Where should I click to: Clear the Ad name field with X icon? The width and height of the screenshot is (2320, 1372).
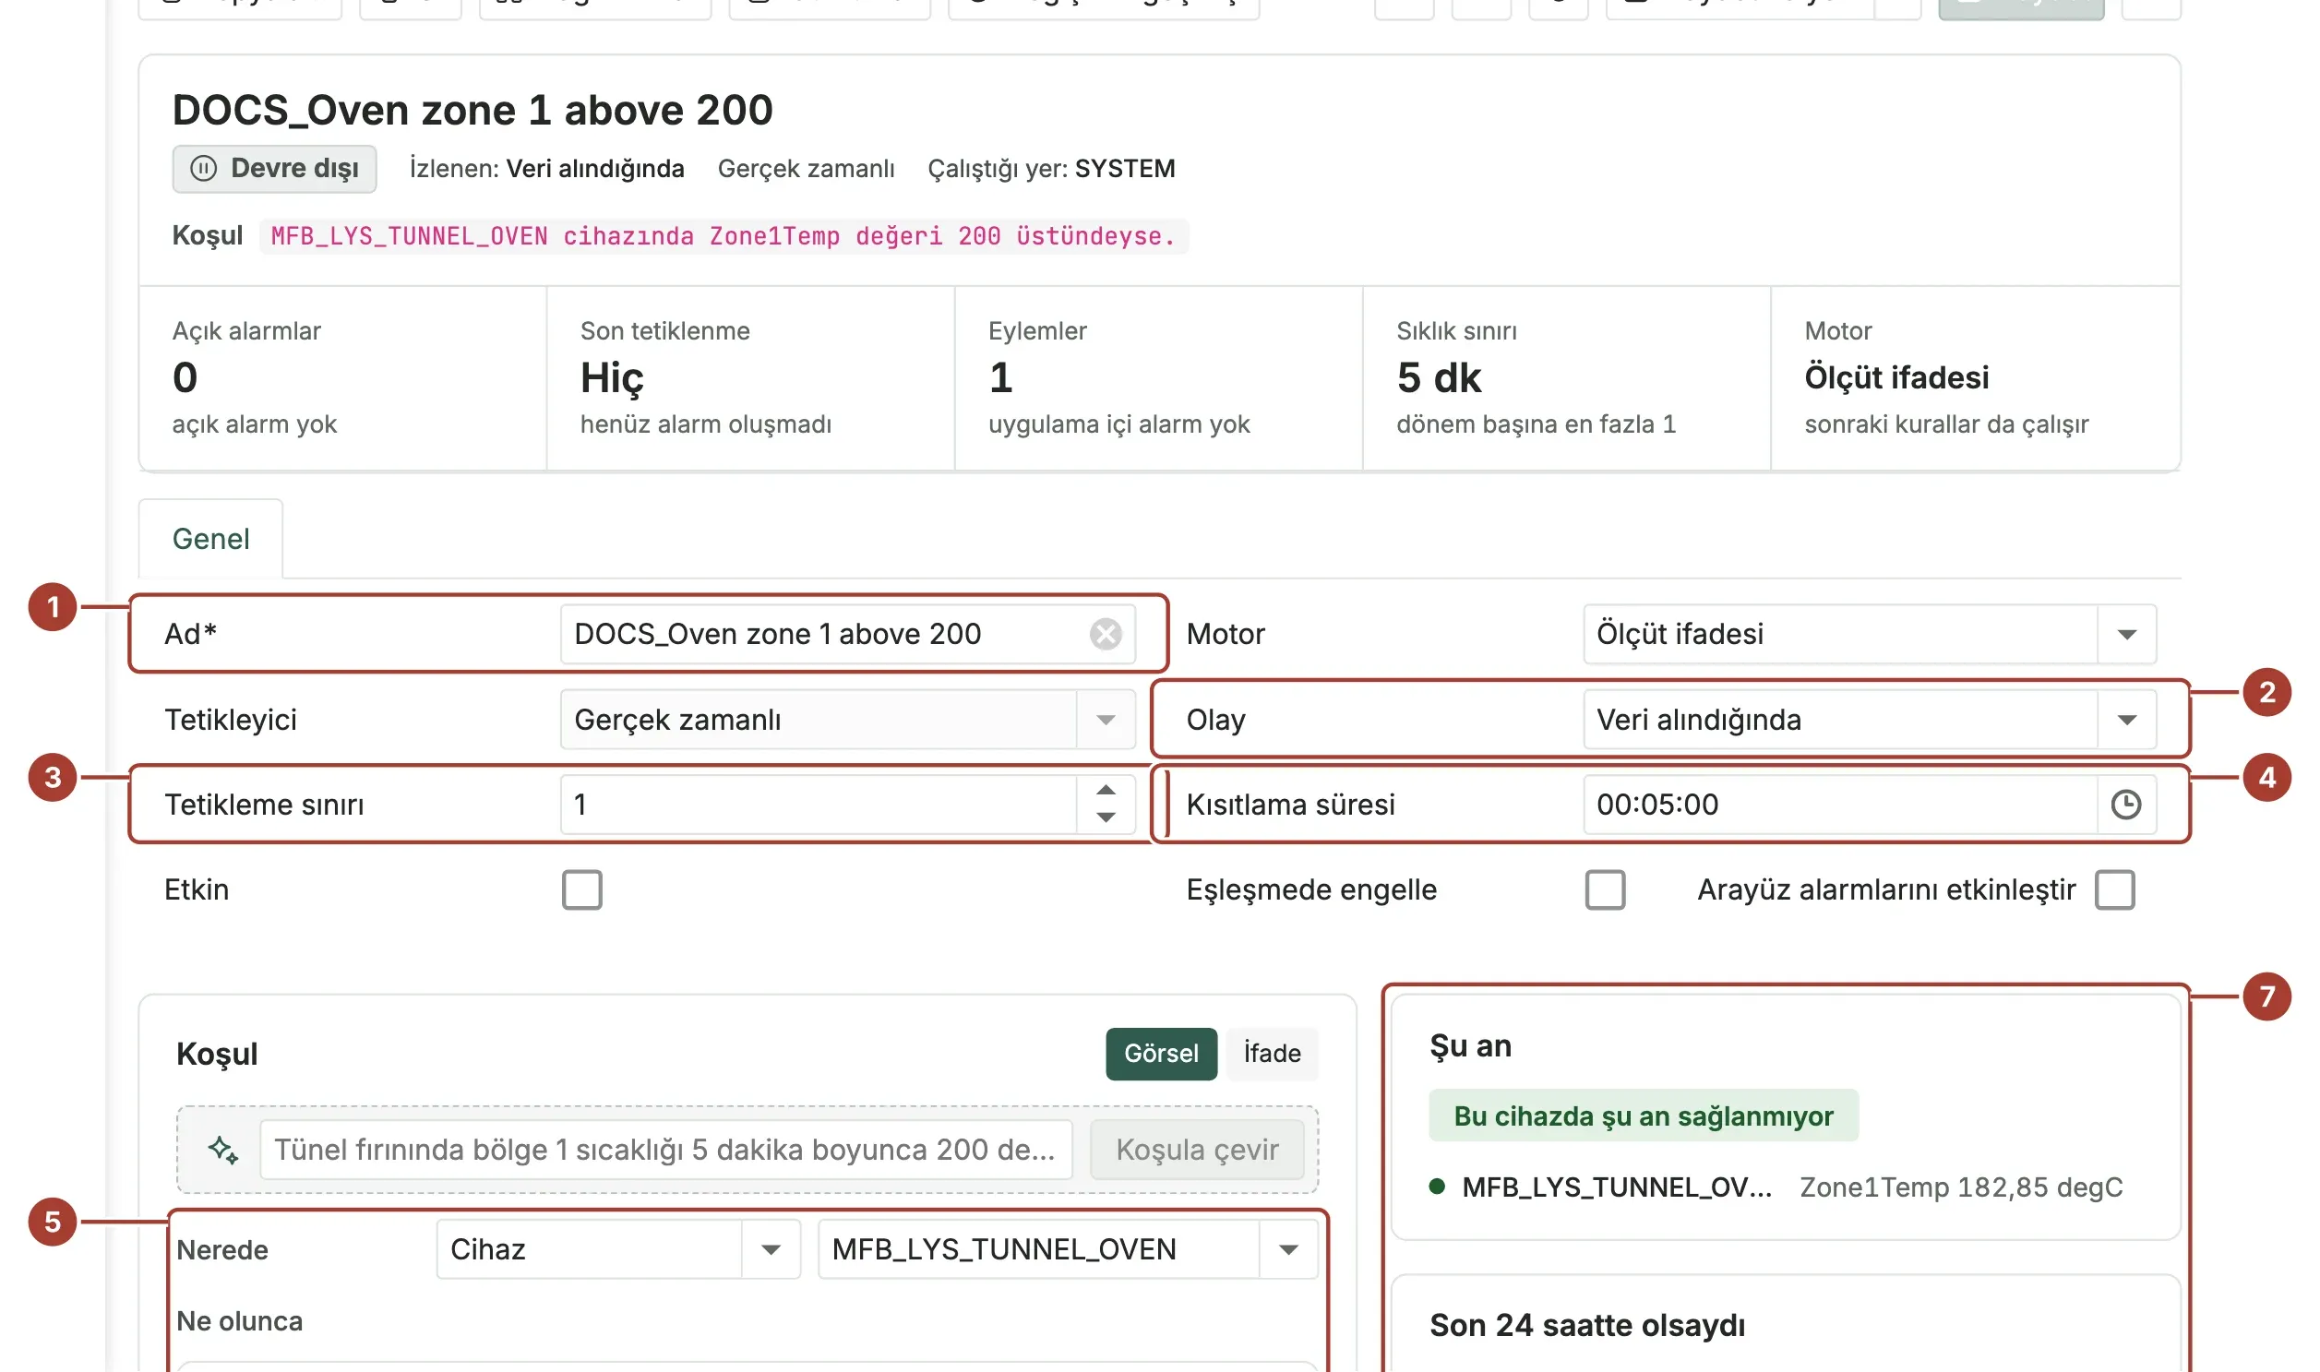tap(1105, 634)
